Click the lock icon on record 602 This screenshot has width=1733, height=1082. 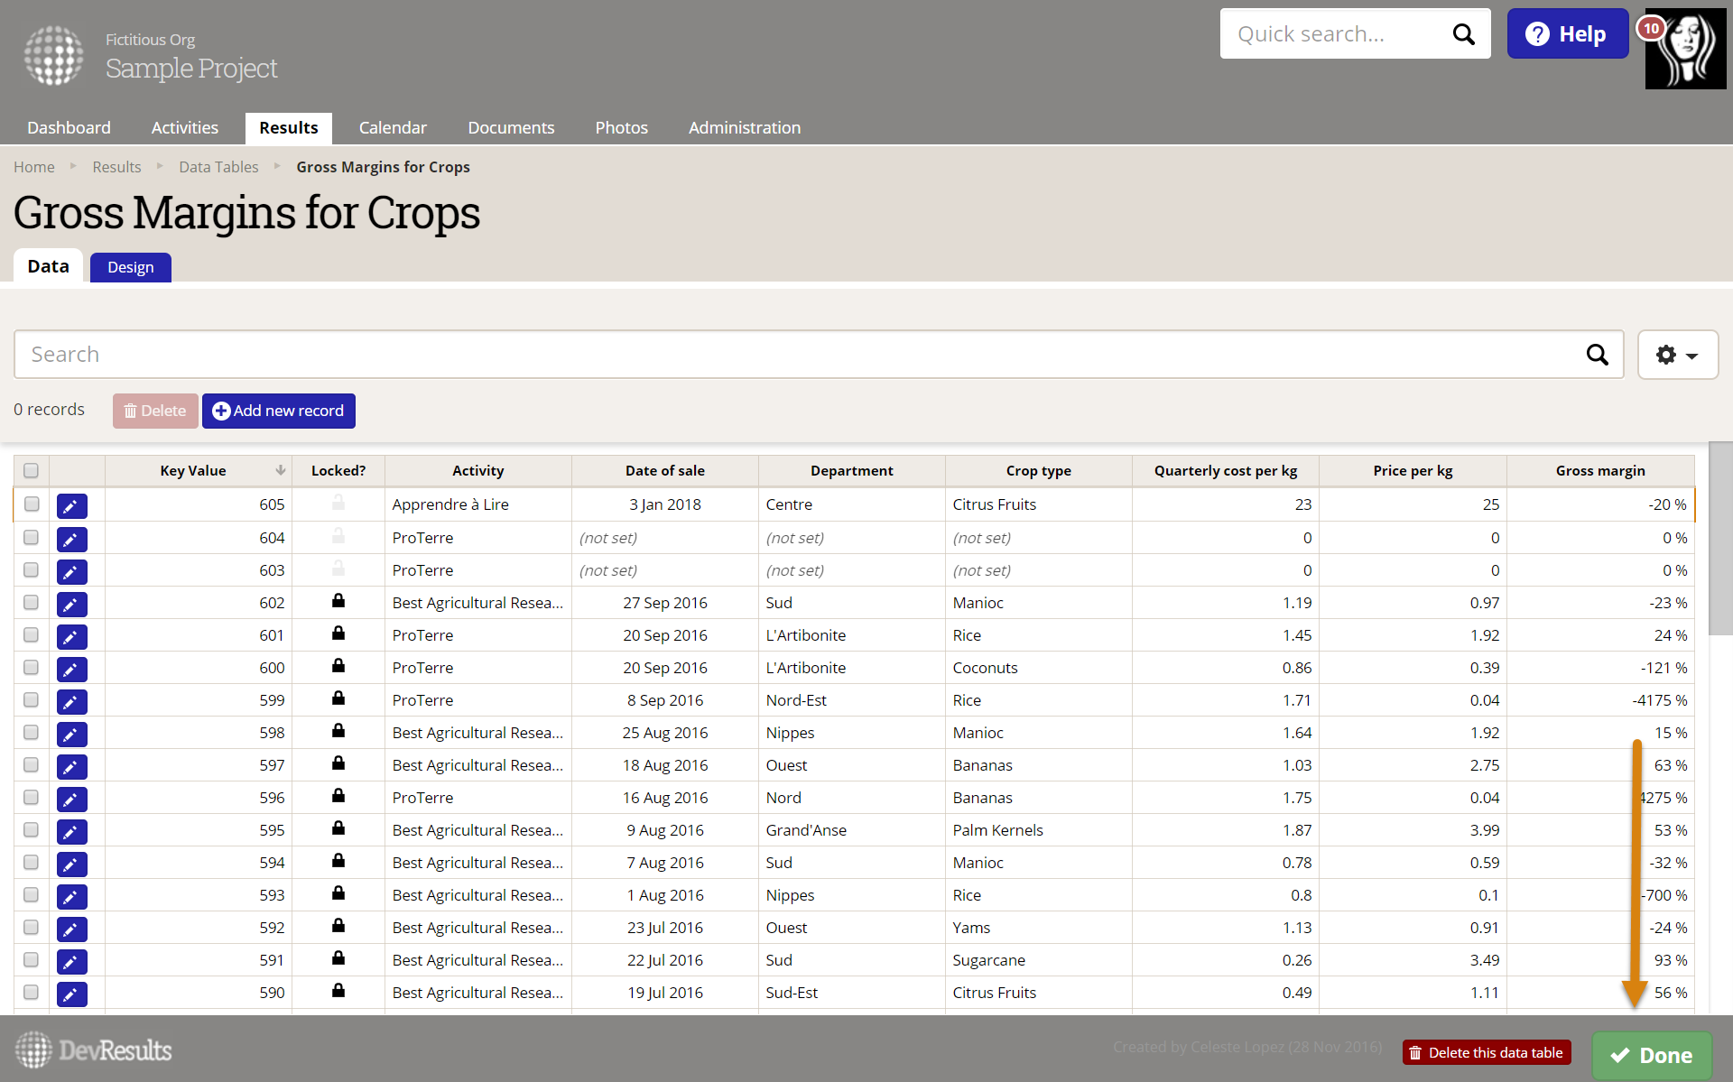[338, 601]
